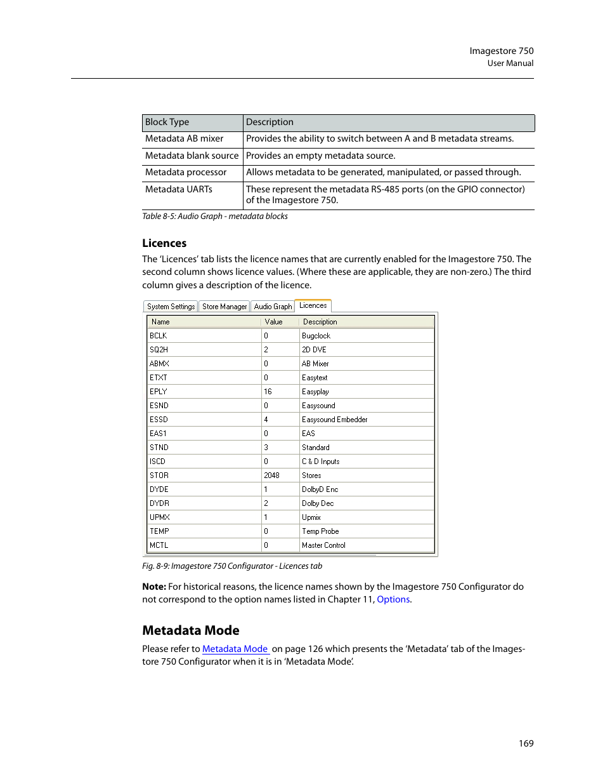Open the Audio Graph tab
The height and width of the screenshot is (784, 605).
coord(273,307)
